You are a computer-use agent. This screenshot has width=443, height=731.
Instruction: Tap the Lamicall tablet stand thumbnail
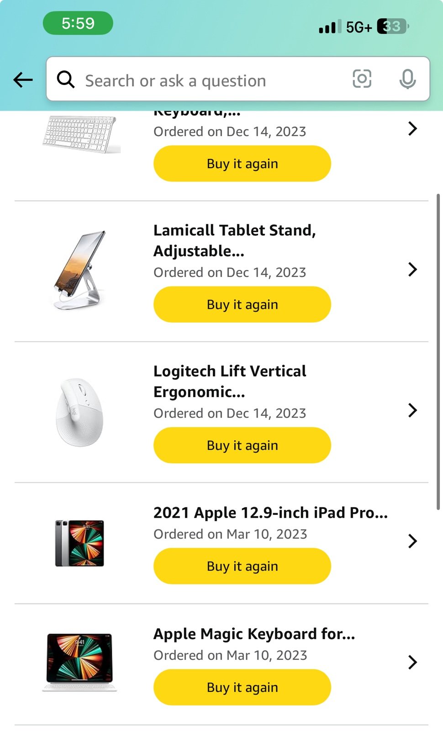point(80,270)
